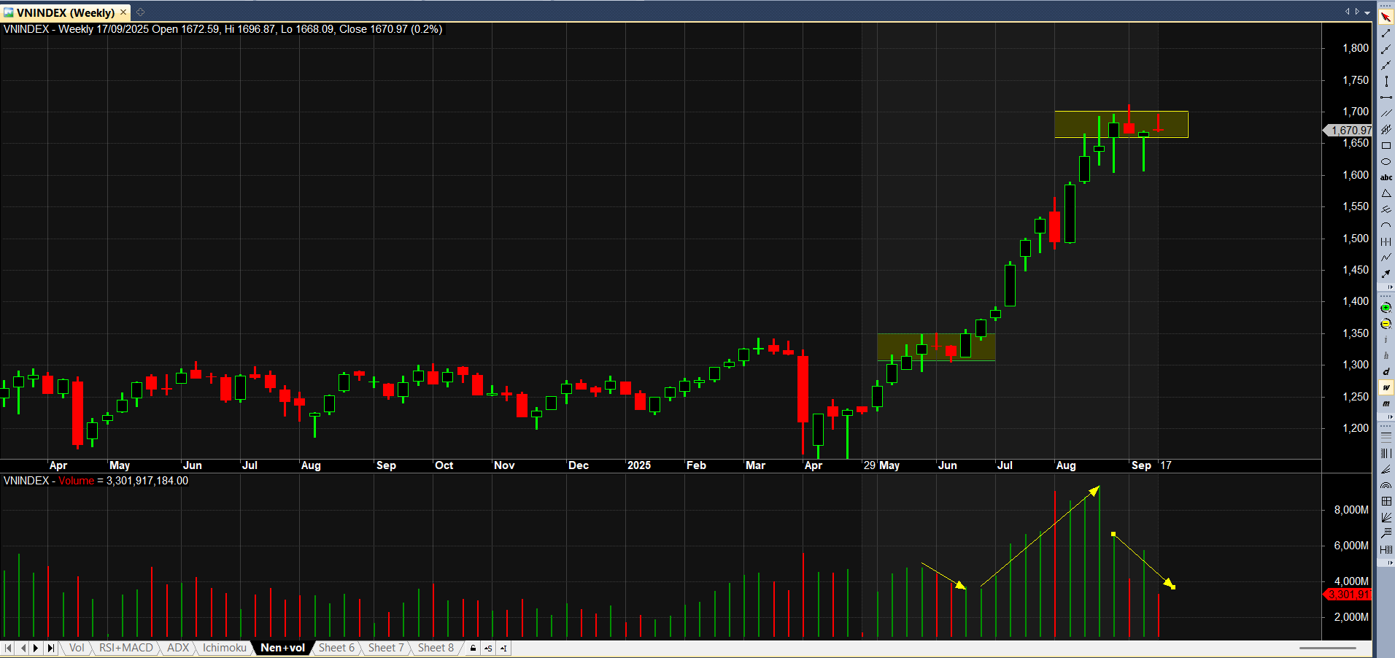The width and height of the screenshot is (1395, 658).
Task: Select the abc text tool
Action: tap(1386, 177)
